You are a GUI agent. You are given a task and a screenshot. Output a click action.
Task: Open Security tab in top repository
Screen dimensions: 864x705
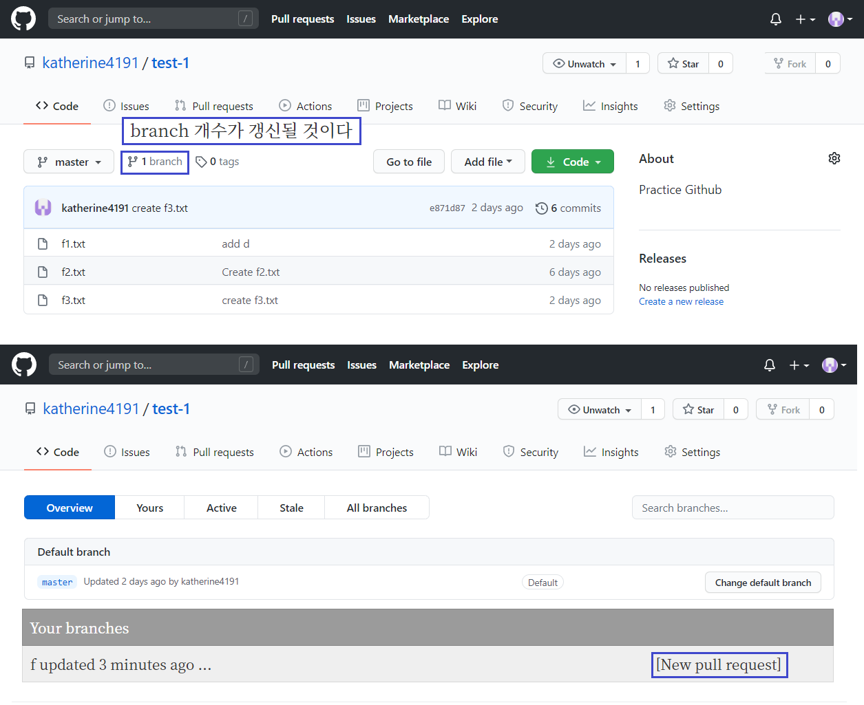(530, 106)
